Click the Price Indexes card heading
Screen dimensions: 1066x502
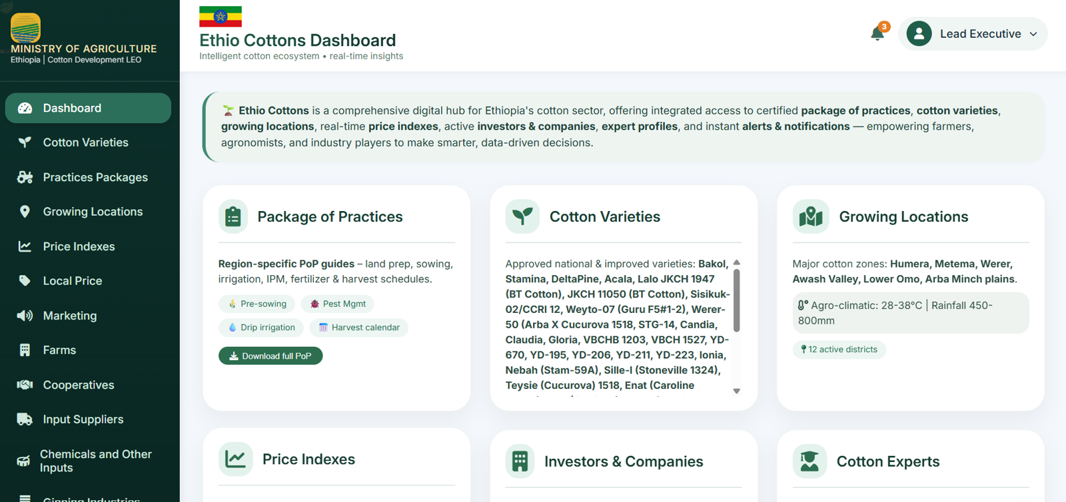pos(308,459)
